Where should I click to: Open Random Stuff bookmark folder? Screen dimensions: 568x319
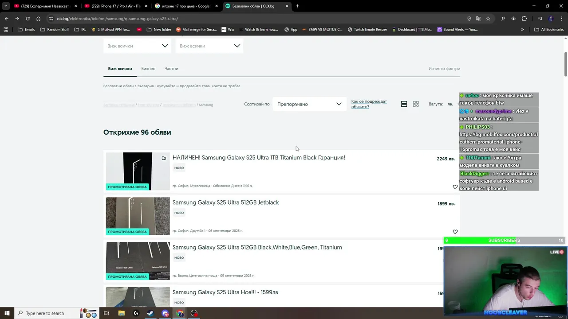pos(55,30)
